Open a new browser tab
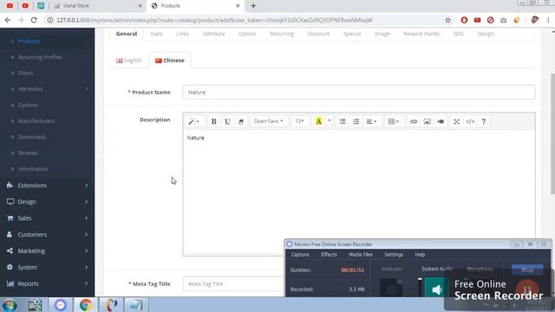This screenshot has width=555, height=312. coord(253,6)
